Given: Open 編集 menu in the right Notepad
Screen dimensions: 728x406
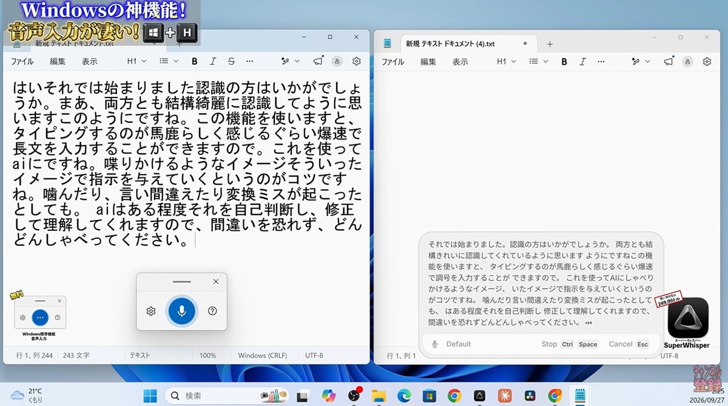Looking at the screenshot, I should click(428, 61).
